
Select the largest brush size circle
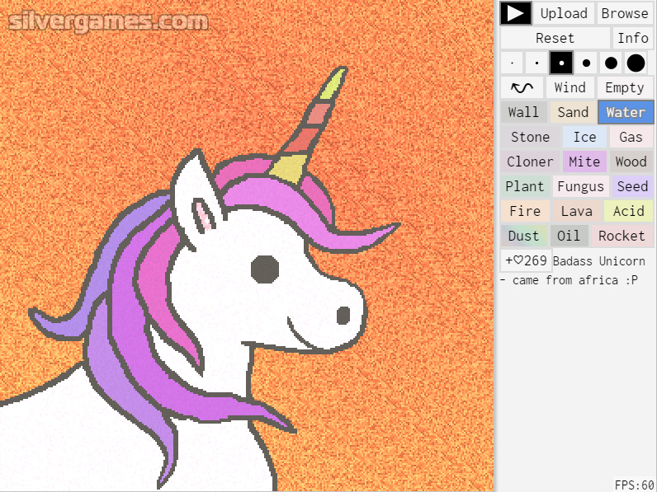point(636,63)
